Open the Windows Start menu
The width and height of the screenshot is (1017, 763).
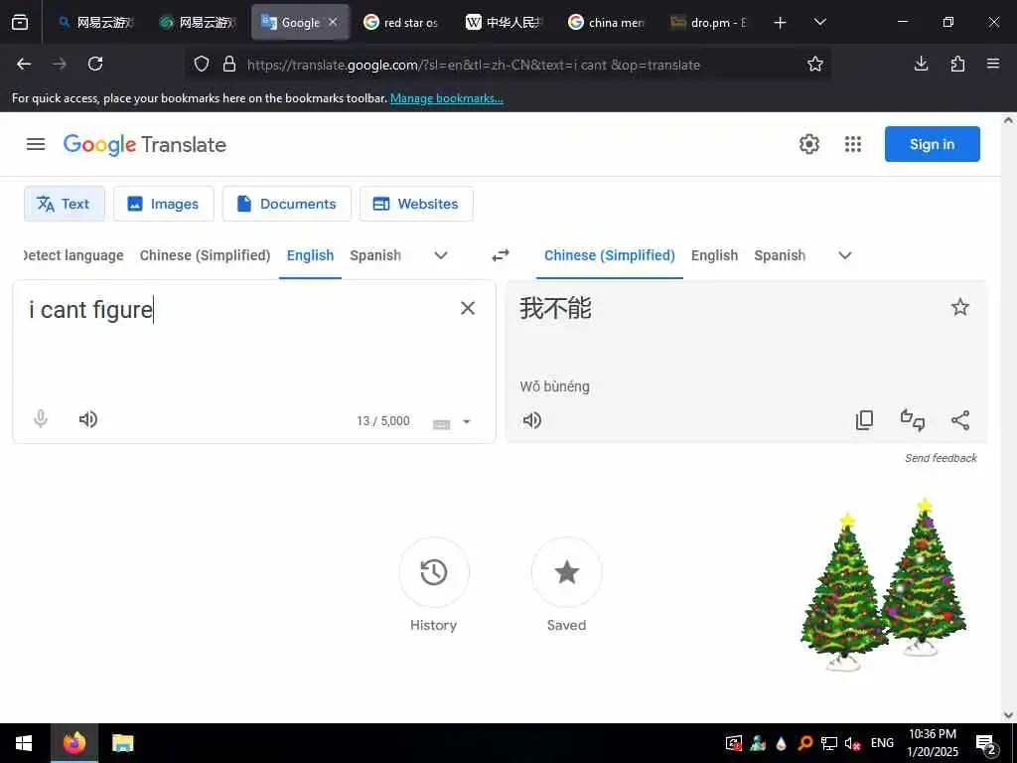point(24,743)
